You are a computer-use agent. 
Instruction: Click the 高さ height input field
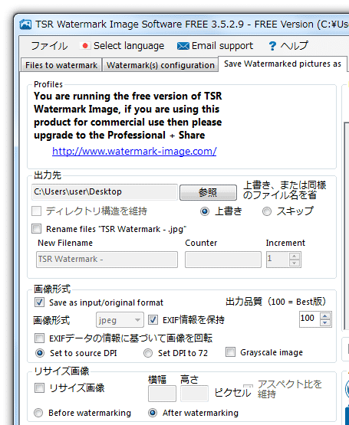click(195, 394)
